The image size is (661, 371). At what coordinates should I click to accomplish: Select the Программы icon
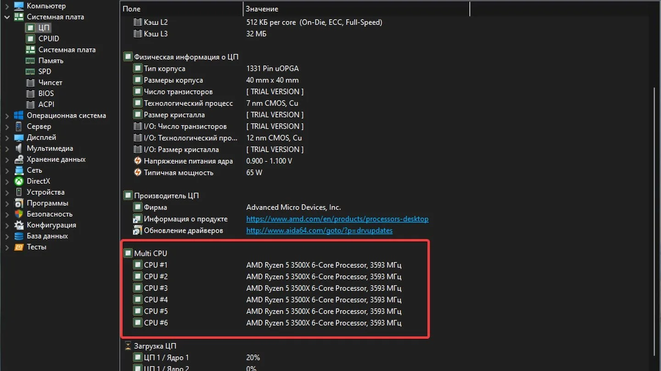point(19,203)
